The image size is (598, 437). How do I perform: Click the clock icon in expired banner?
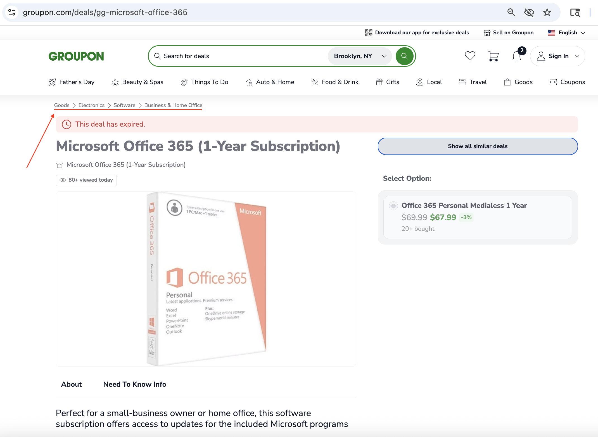pyautogui.click(x=67, y=124)
